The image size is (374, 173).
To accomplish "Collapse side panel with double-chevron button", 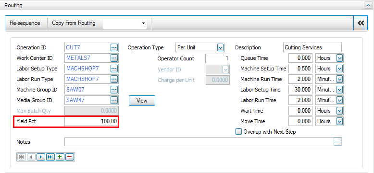I will click(x=361, y=23).
